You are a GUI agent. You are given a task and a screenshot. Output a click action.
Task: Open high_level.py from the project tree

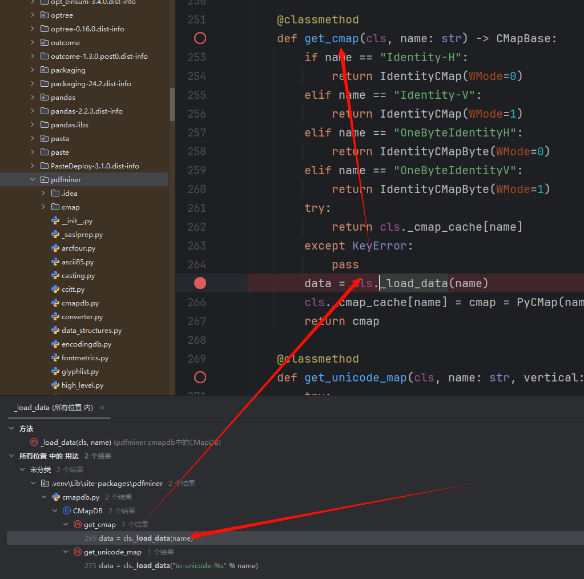click(x=82, y=385)
